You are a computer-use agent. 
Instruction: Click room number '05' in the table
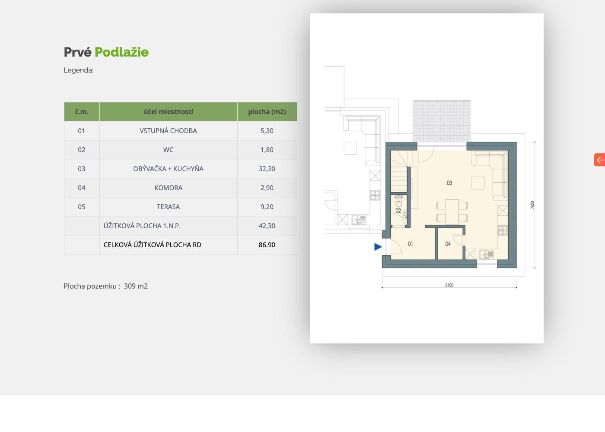(82, 206)
